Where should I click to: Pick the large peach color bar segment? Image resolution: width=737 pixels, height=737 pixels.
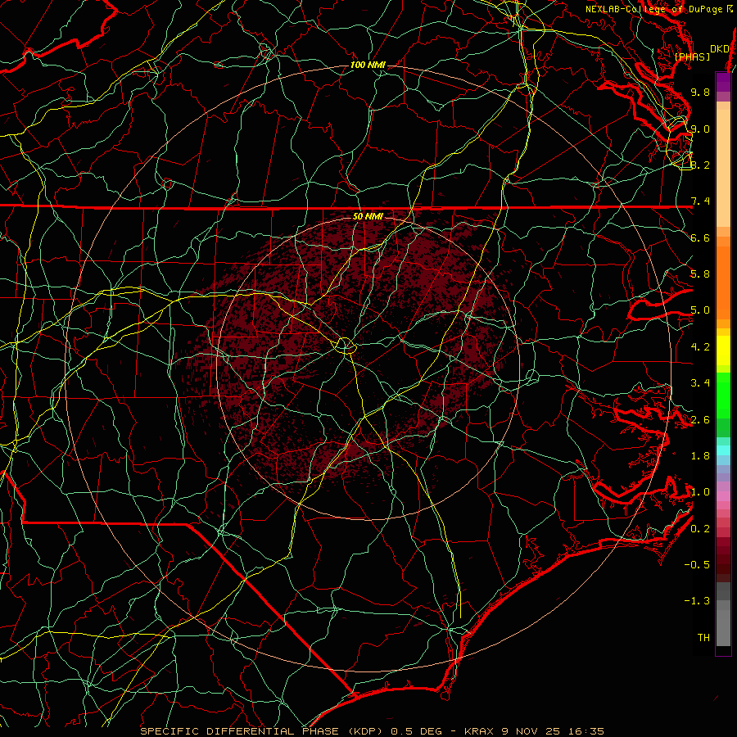point(723,168)
